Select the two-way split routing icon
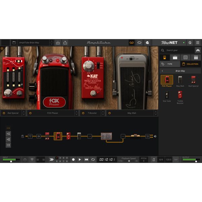The height and width of the screenshot is (202, 202). (8, 134)
